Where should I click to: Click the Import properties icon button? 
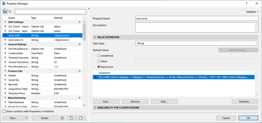pyautogui.click(x=71, y=118)
